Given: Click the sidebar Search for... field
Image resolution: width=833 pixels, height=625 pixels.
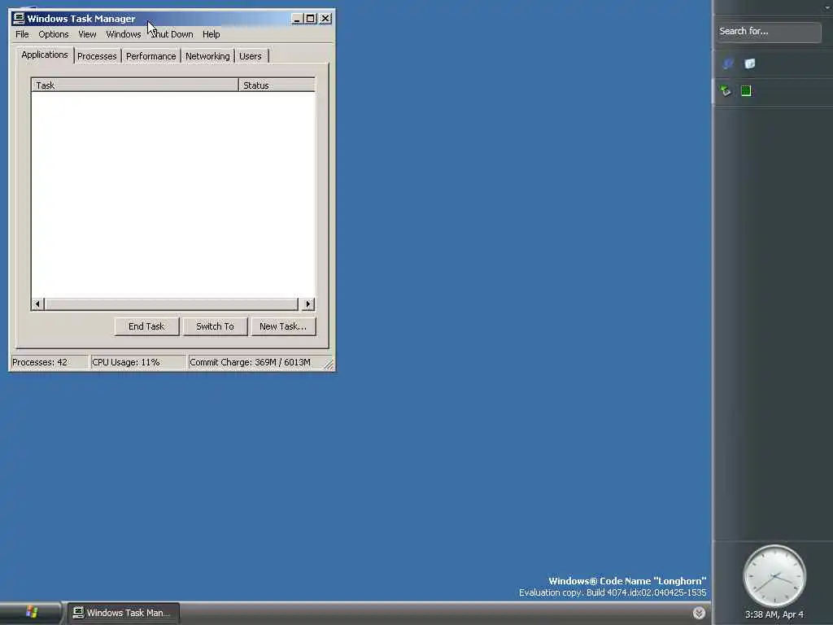Looking at the screenshot, I should point(768,32).
